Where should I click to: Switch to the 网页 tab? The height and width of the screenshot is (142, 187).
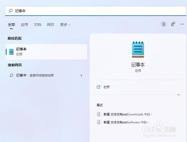51,25
